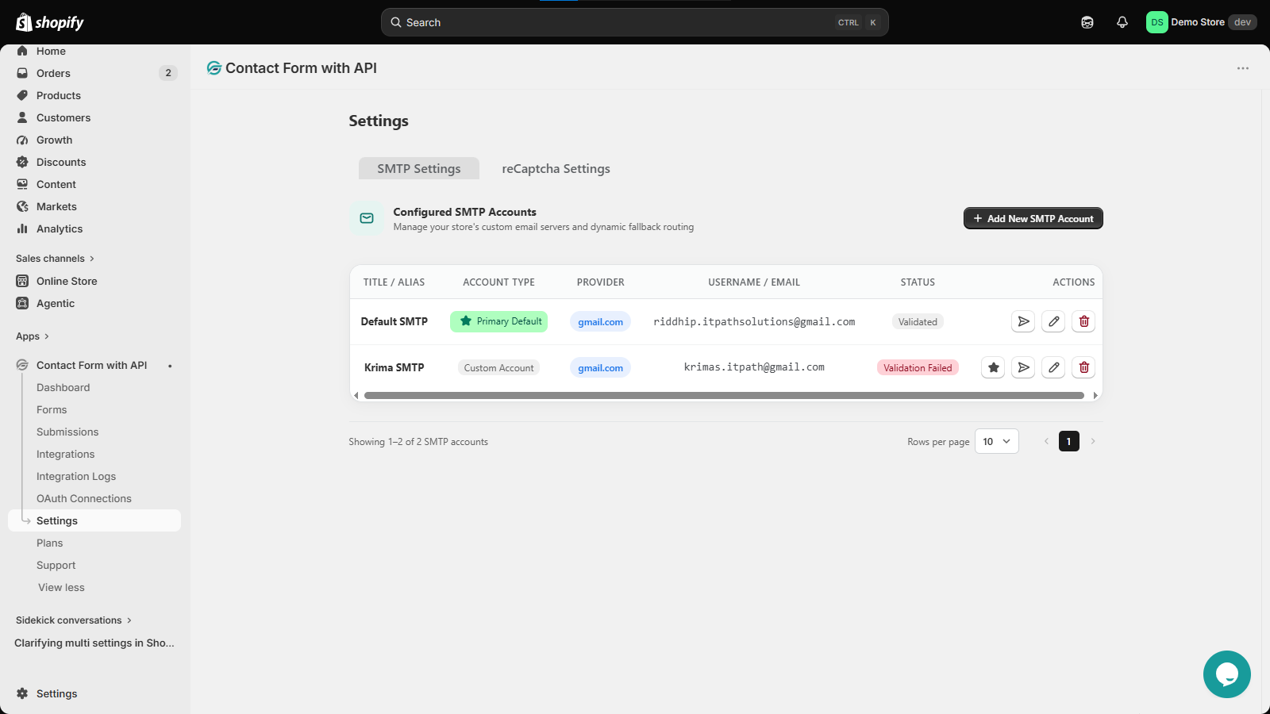
Task: Edit the Default SMTP account
Action: (1053, 321)
